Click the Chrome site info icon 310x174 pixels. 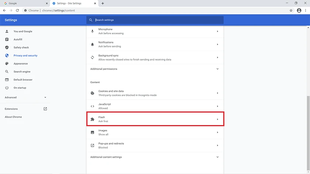[25, 10]
